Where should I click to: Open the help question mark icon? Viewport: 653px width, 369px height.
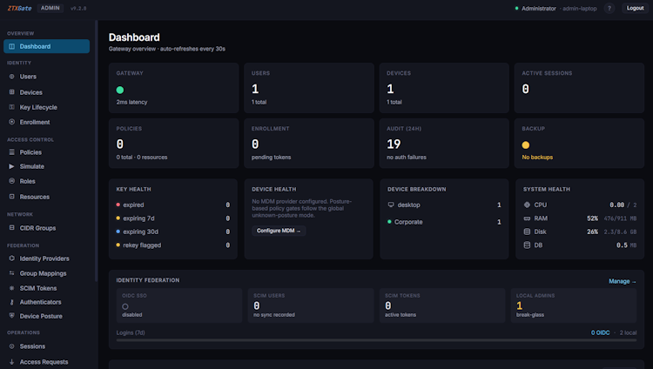pos(609,9)
